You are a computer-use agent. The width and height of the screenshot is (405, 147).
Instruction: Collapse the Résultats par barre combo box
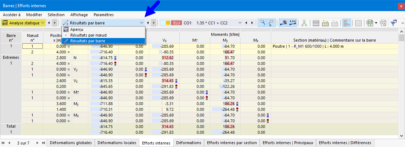(142, 23)
